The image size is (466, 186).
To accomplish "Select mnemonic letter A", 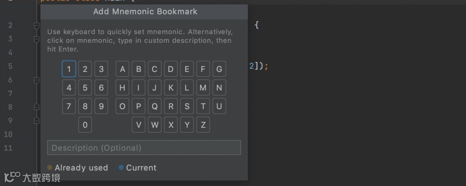I will pyautogui.click(x=123, y=69).
